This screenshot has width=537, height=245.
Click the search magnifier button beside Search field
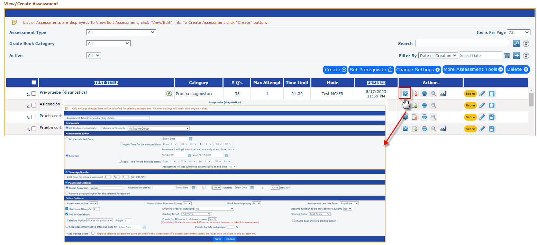516,44
